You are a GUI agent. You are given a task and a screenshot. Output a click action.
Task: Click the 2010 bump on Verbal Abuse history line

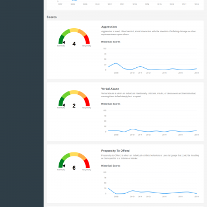132,129
